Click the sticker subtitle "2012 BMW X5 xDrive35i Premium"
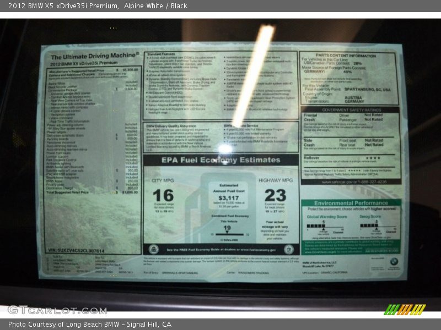 84,64
